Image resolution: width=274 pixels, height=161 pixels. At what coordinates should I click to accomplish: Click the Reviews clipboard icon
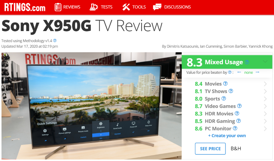pos(58,7)
